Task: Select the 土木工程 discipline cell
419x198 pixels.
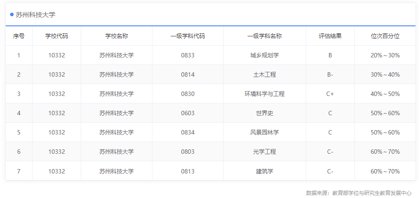Action: [x=264, y=74]
